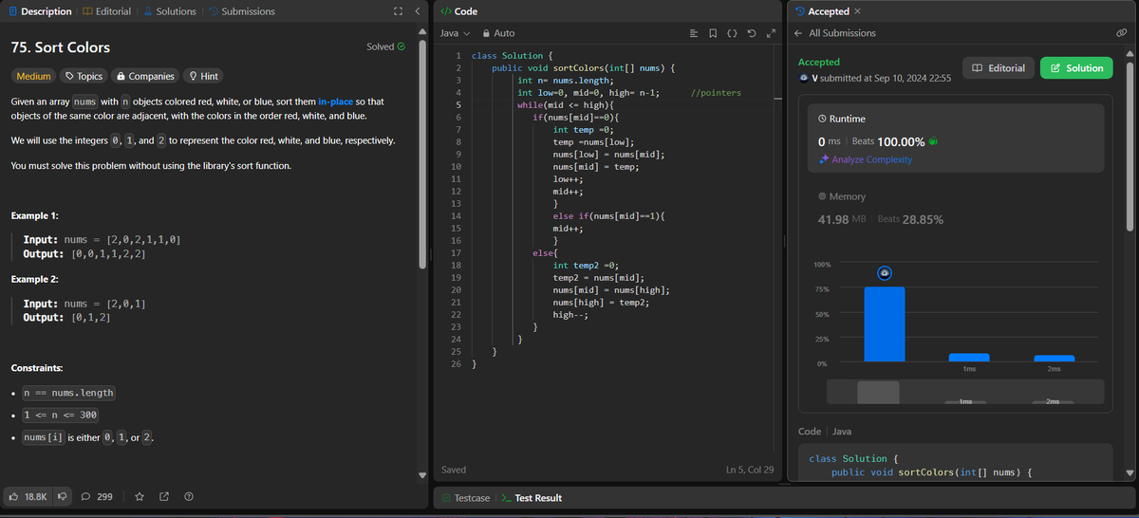Reset code with the undo arrow icon
Image resolution: width=1139 pixels, height=518 pixels.
pyautogui.click(x=751, y=34)
